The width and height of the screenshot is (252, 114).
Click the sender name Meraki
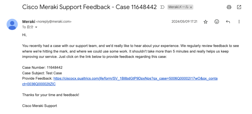(x=29, y=22)
